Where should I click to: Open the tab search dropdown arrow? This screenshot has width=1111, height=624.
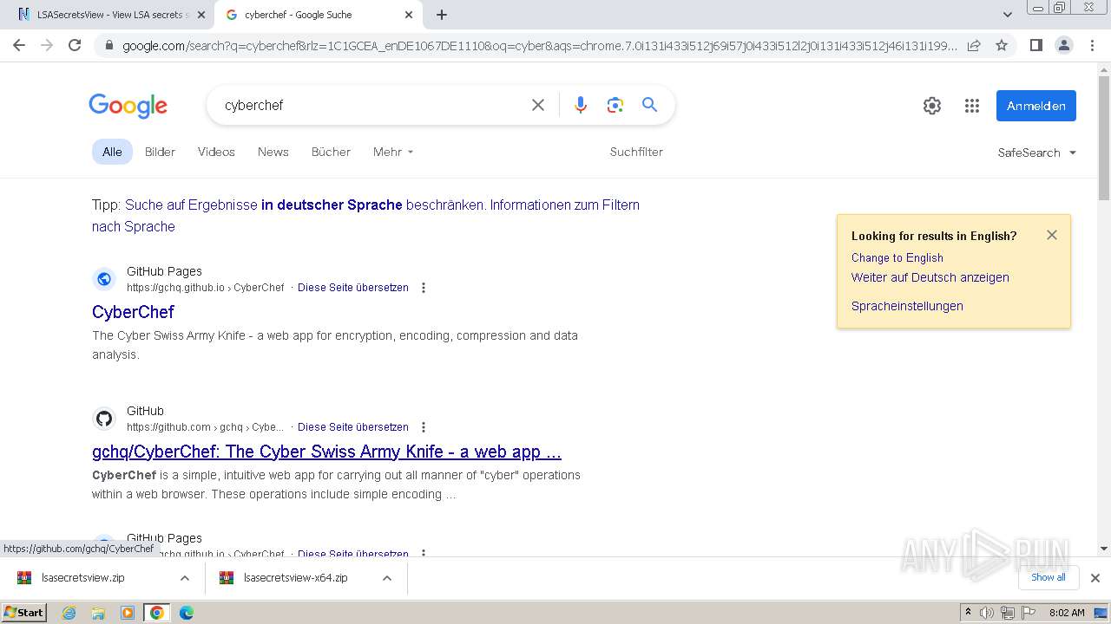[1008, 15]
